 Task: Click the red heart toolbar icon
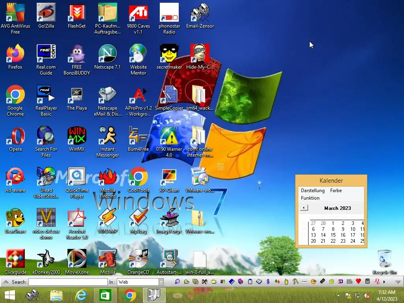(x=358, y=281)
